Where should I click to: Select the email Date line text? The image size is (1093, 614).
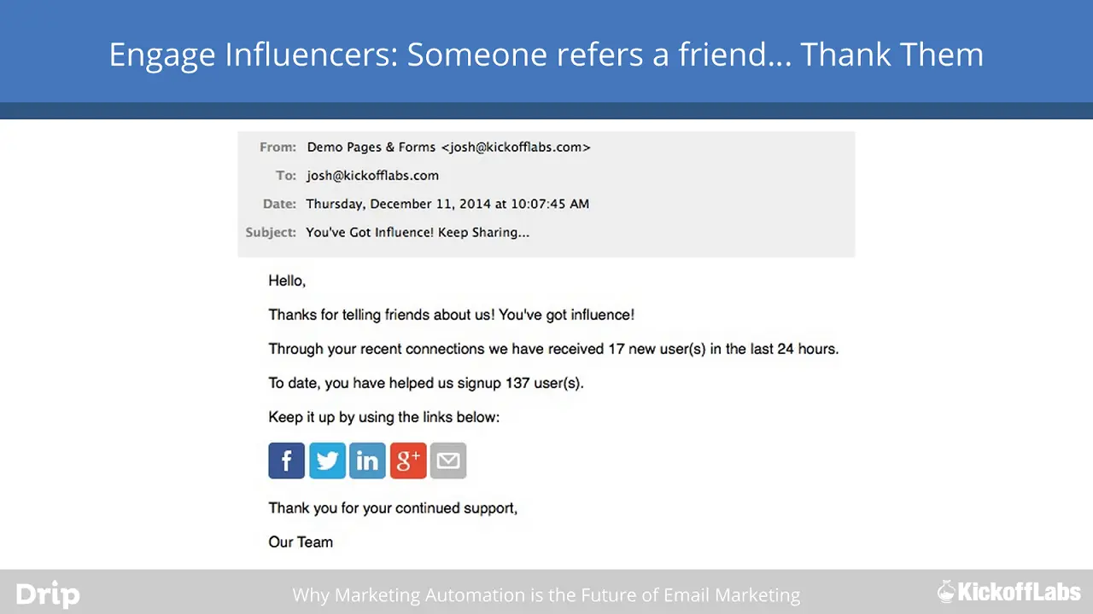point(447,204)
